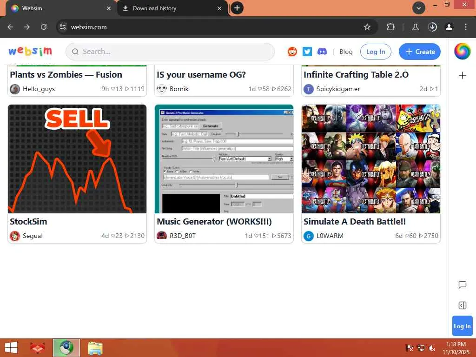Click the Music Generator (WORKS!!!) title

coord(214,222)
